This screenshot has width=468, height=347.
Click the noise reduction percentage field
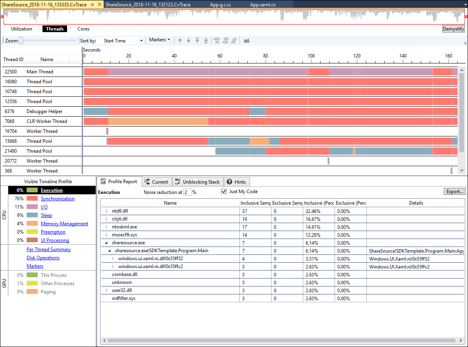tap(187, 192)
